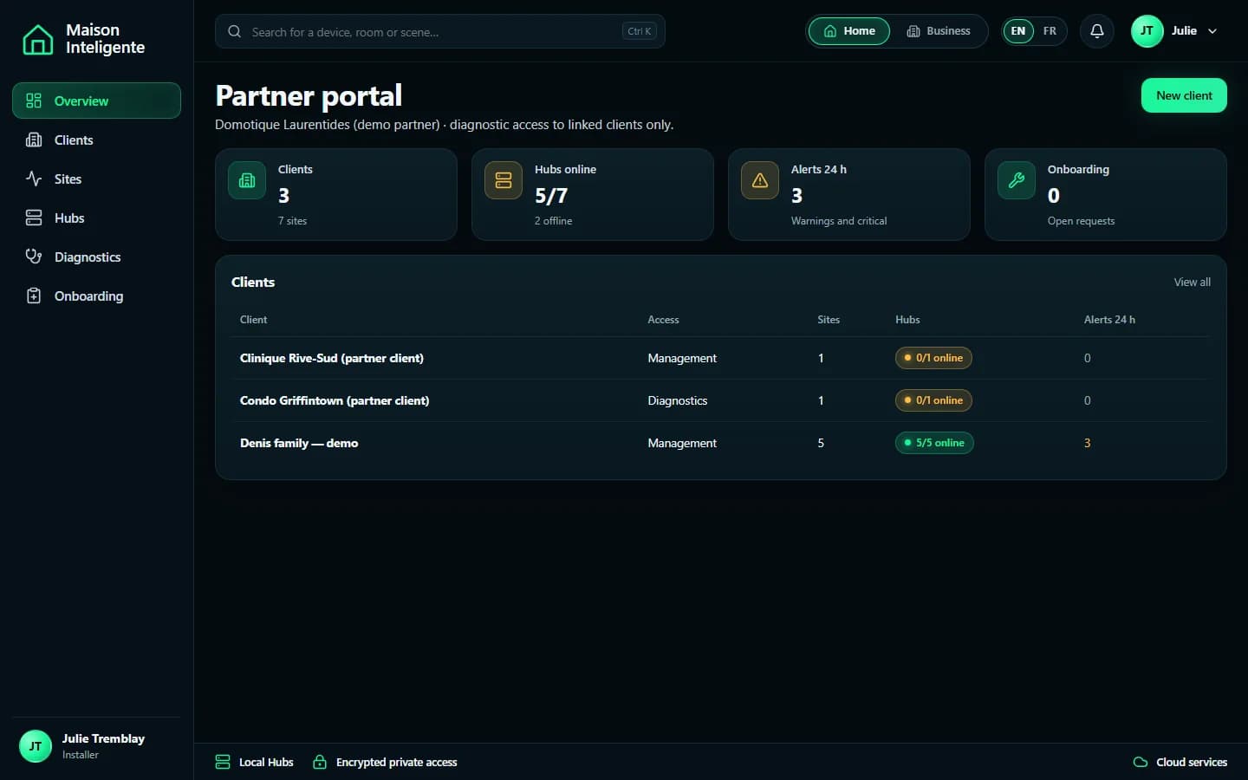Click the 7 sites text in Clients card

[x=292, y=221]
